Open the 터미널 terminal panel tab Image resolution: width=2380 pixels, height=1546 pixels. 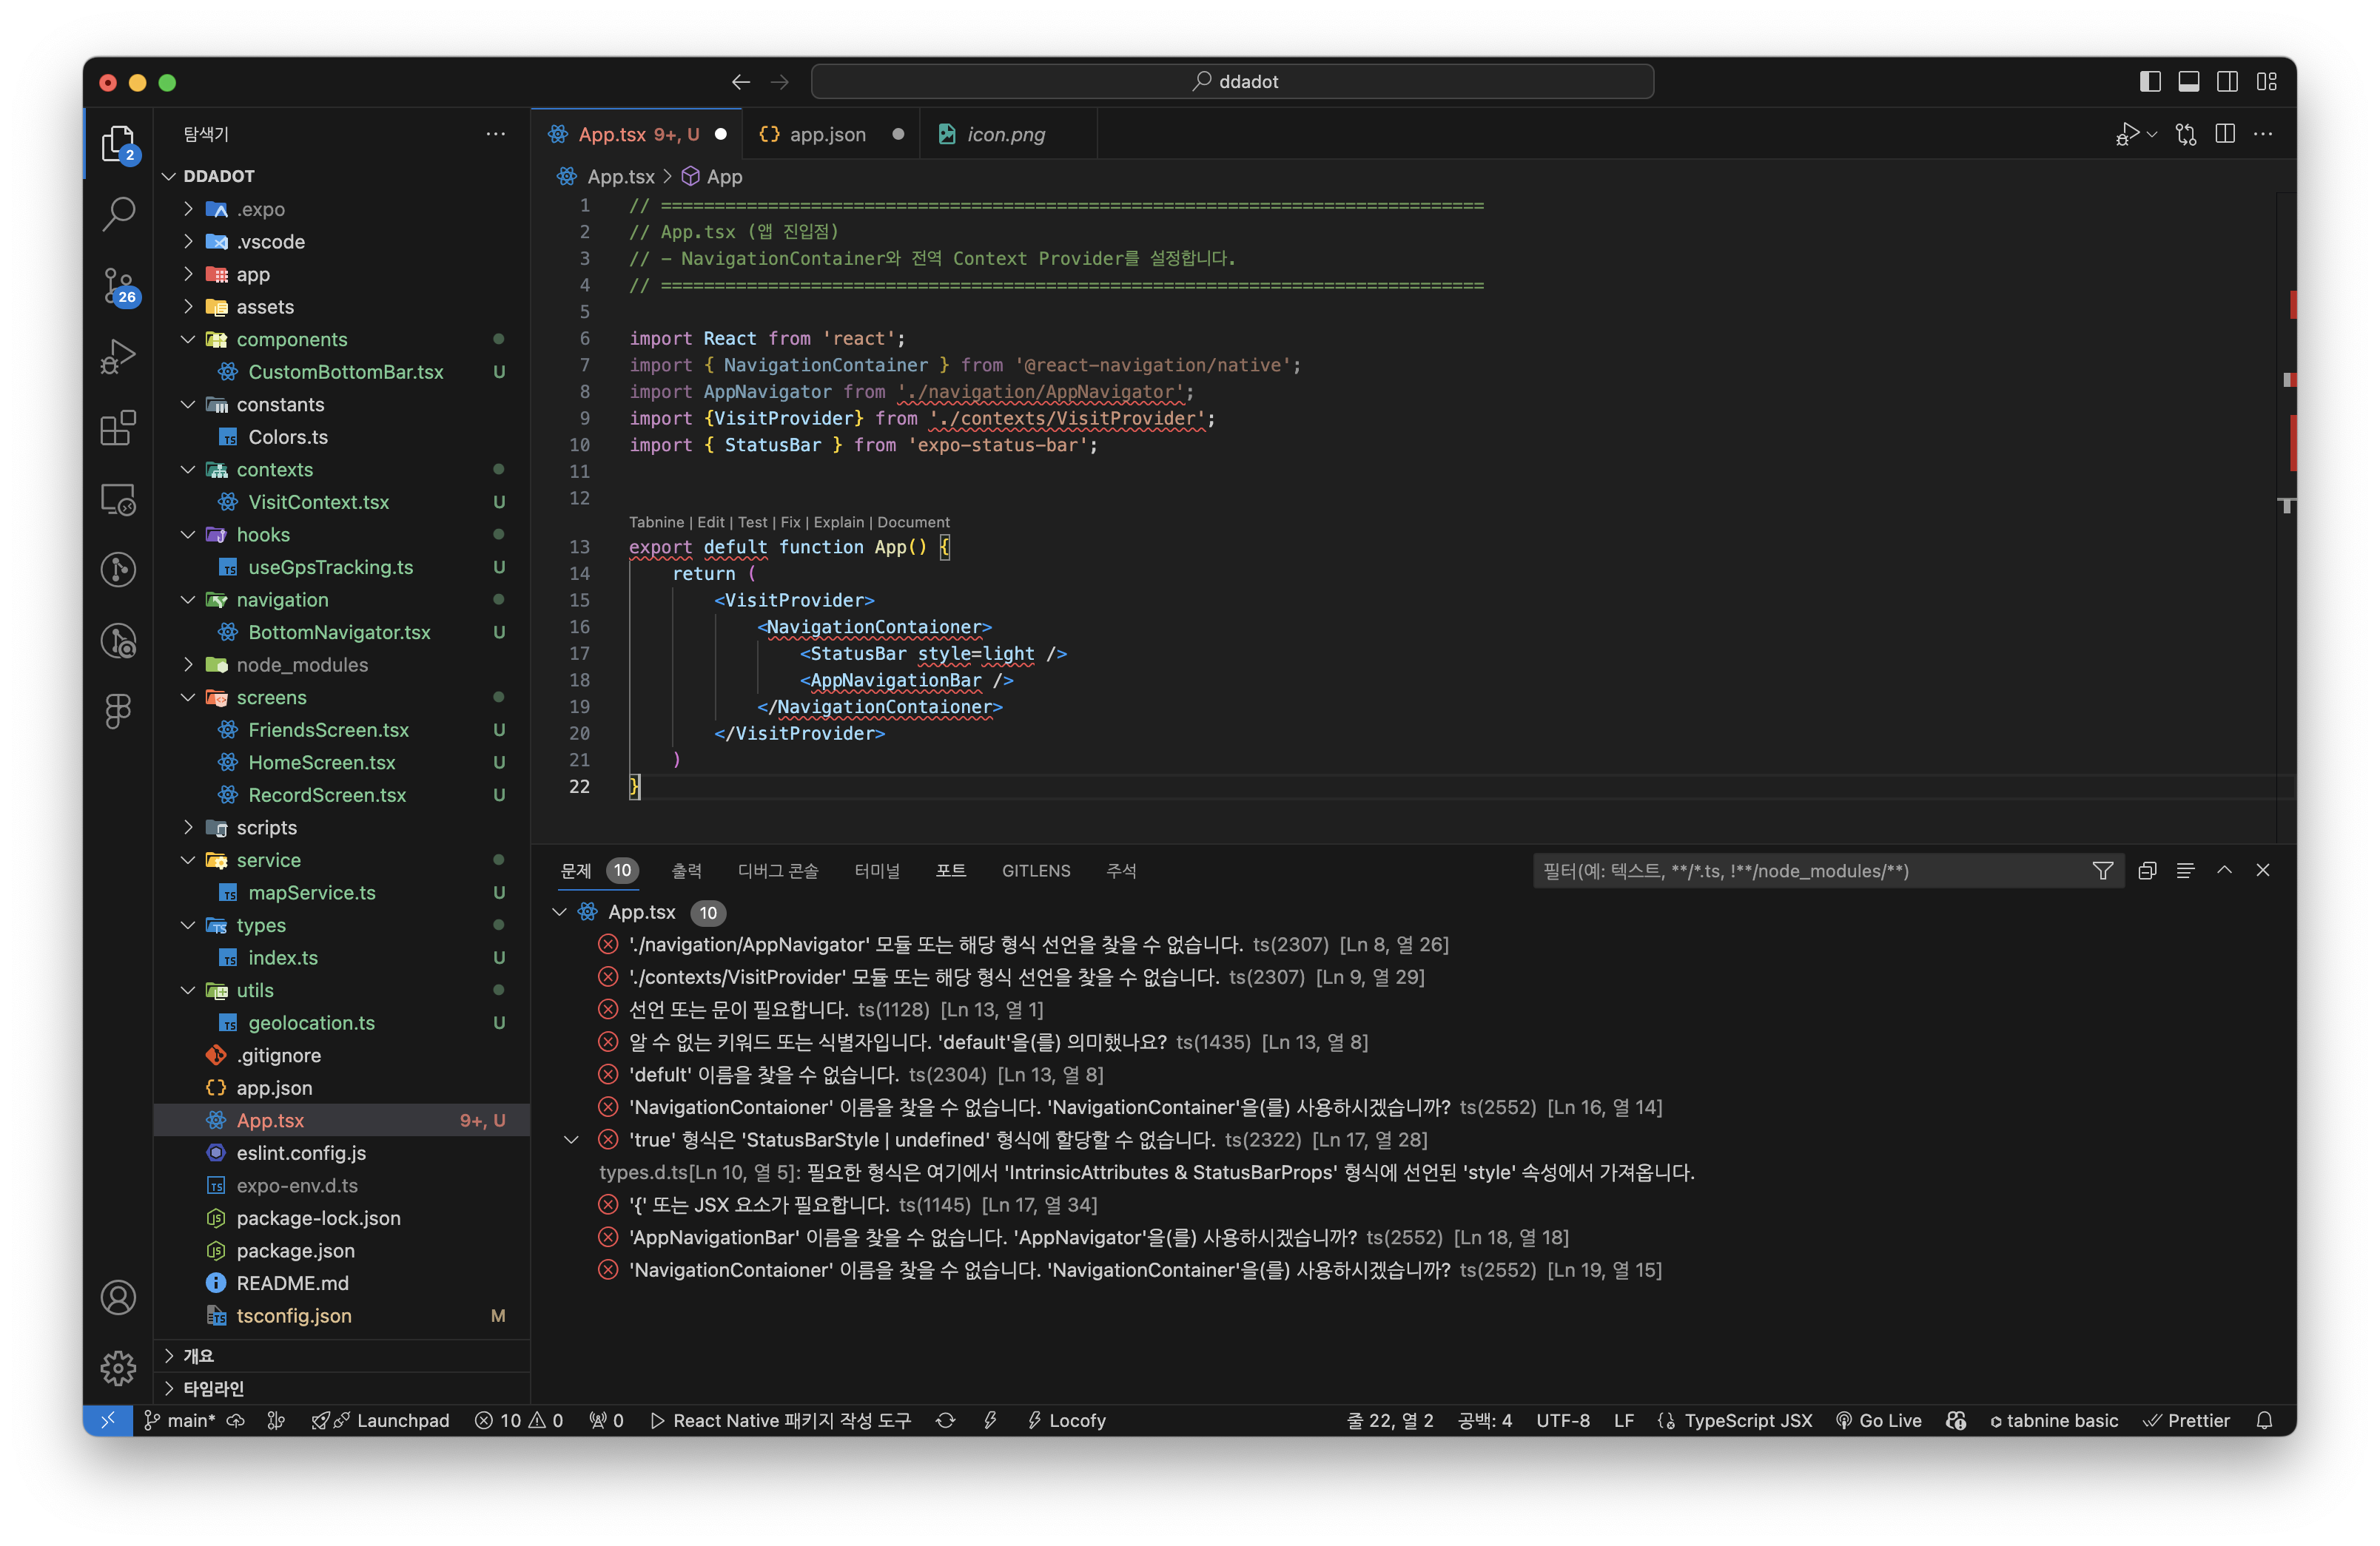877,871
